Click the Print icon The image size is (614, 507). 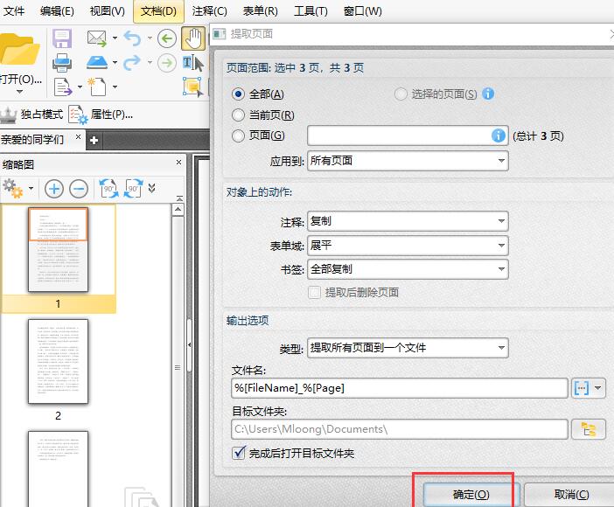point(62,63)
